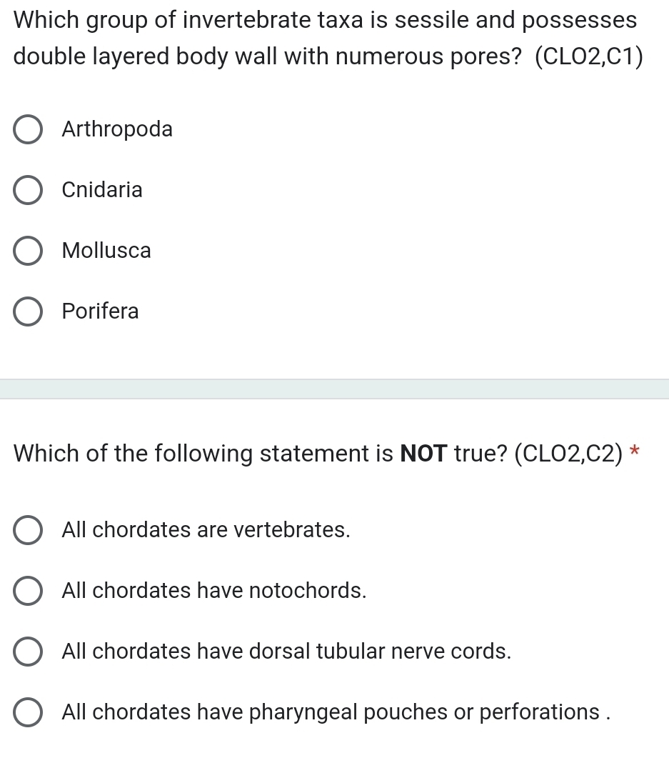Click the 'All chordates are vertebrates.' text
This screenshot has width=669, height=758.
tap(206, 530)
